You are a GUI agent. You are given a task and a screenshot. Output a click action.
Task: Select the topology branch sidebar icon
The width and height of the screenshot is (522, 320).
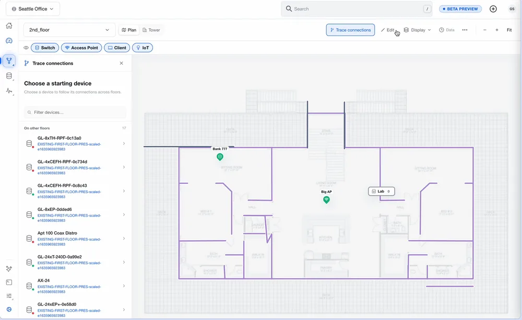click(9, 61)
